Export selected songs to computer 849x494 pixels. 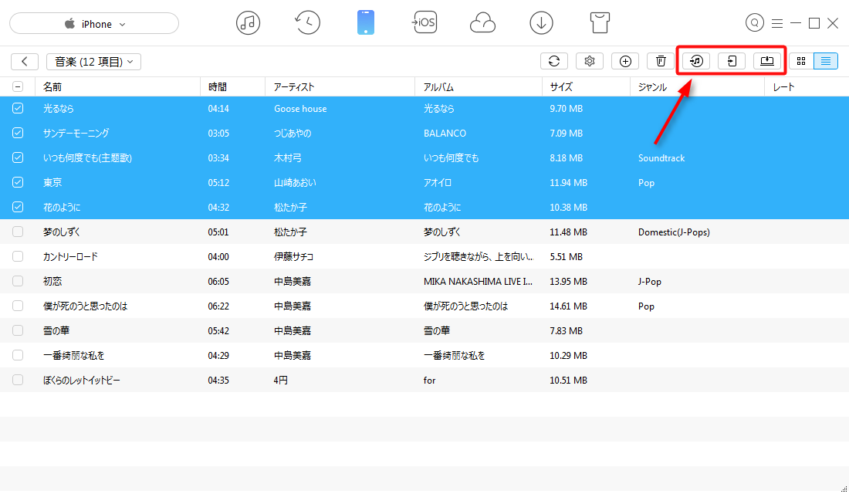pos(767,61)
